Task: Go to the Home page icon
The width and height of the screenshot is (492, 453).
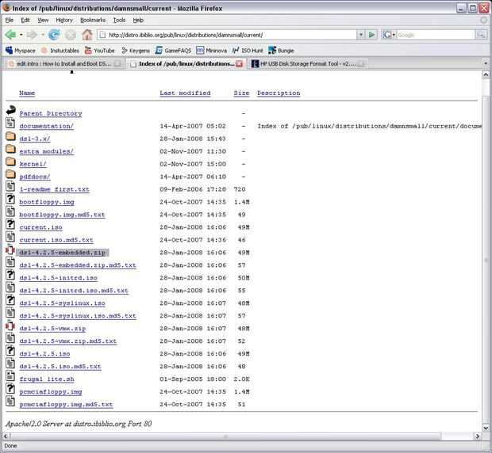Action: (x=87, y=35)
